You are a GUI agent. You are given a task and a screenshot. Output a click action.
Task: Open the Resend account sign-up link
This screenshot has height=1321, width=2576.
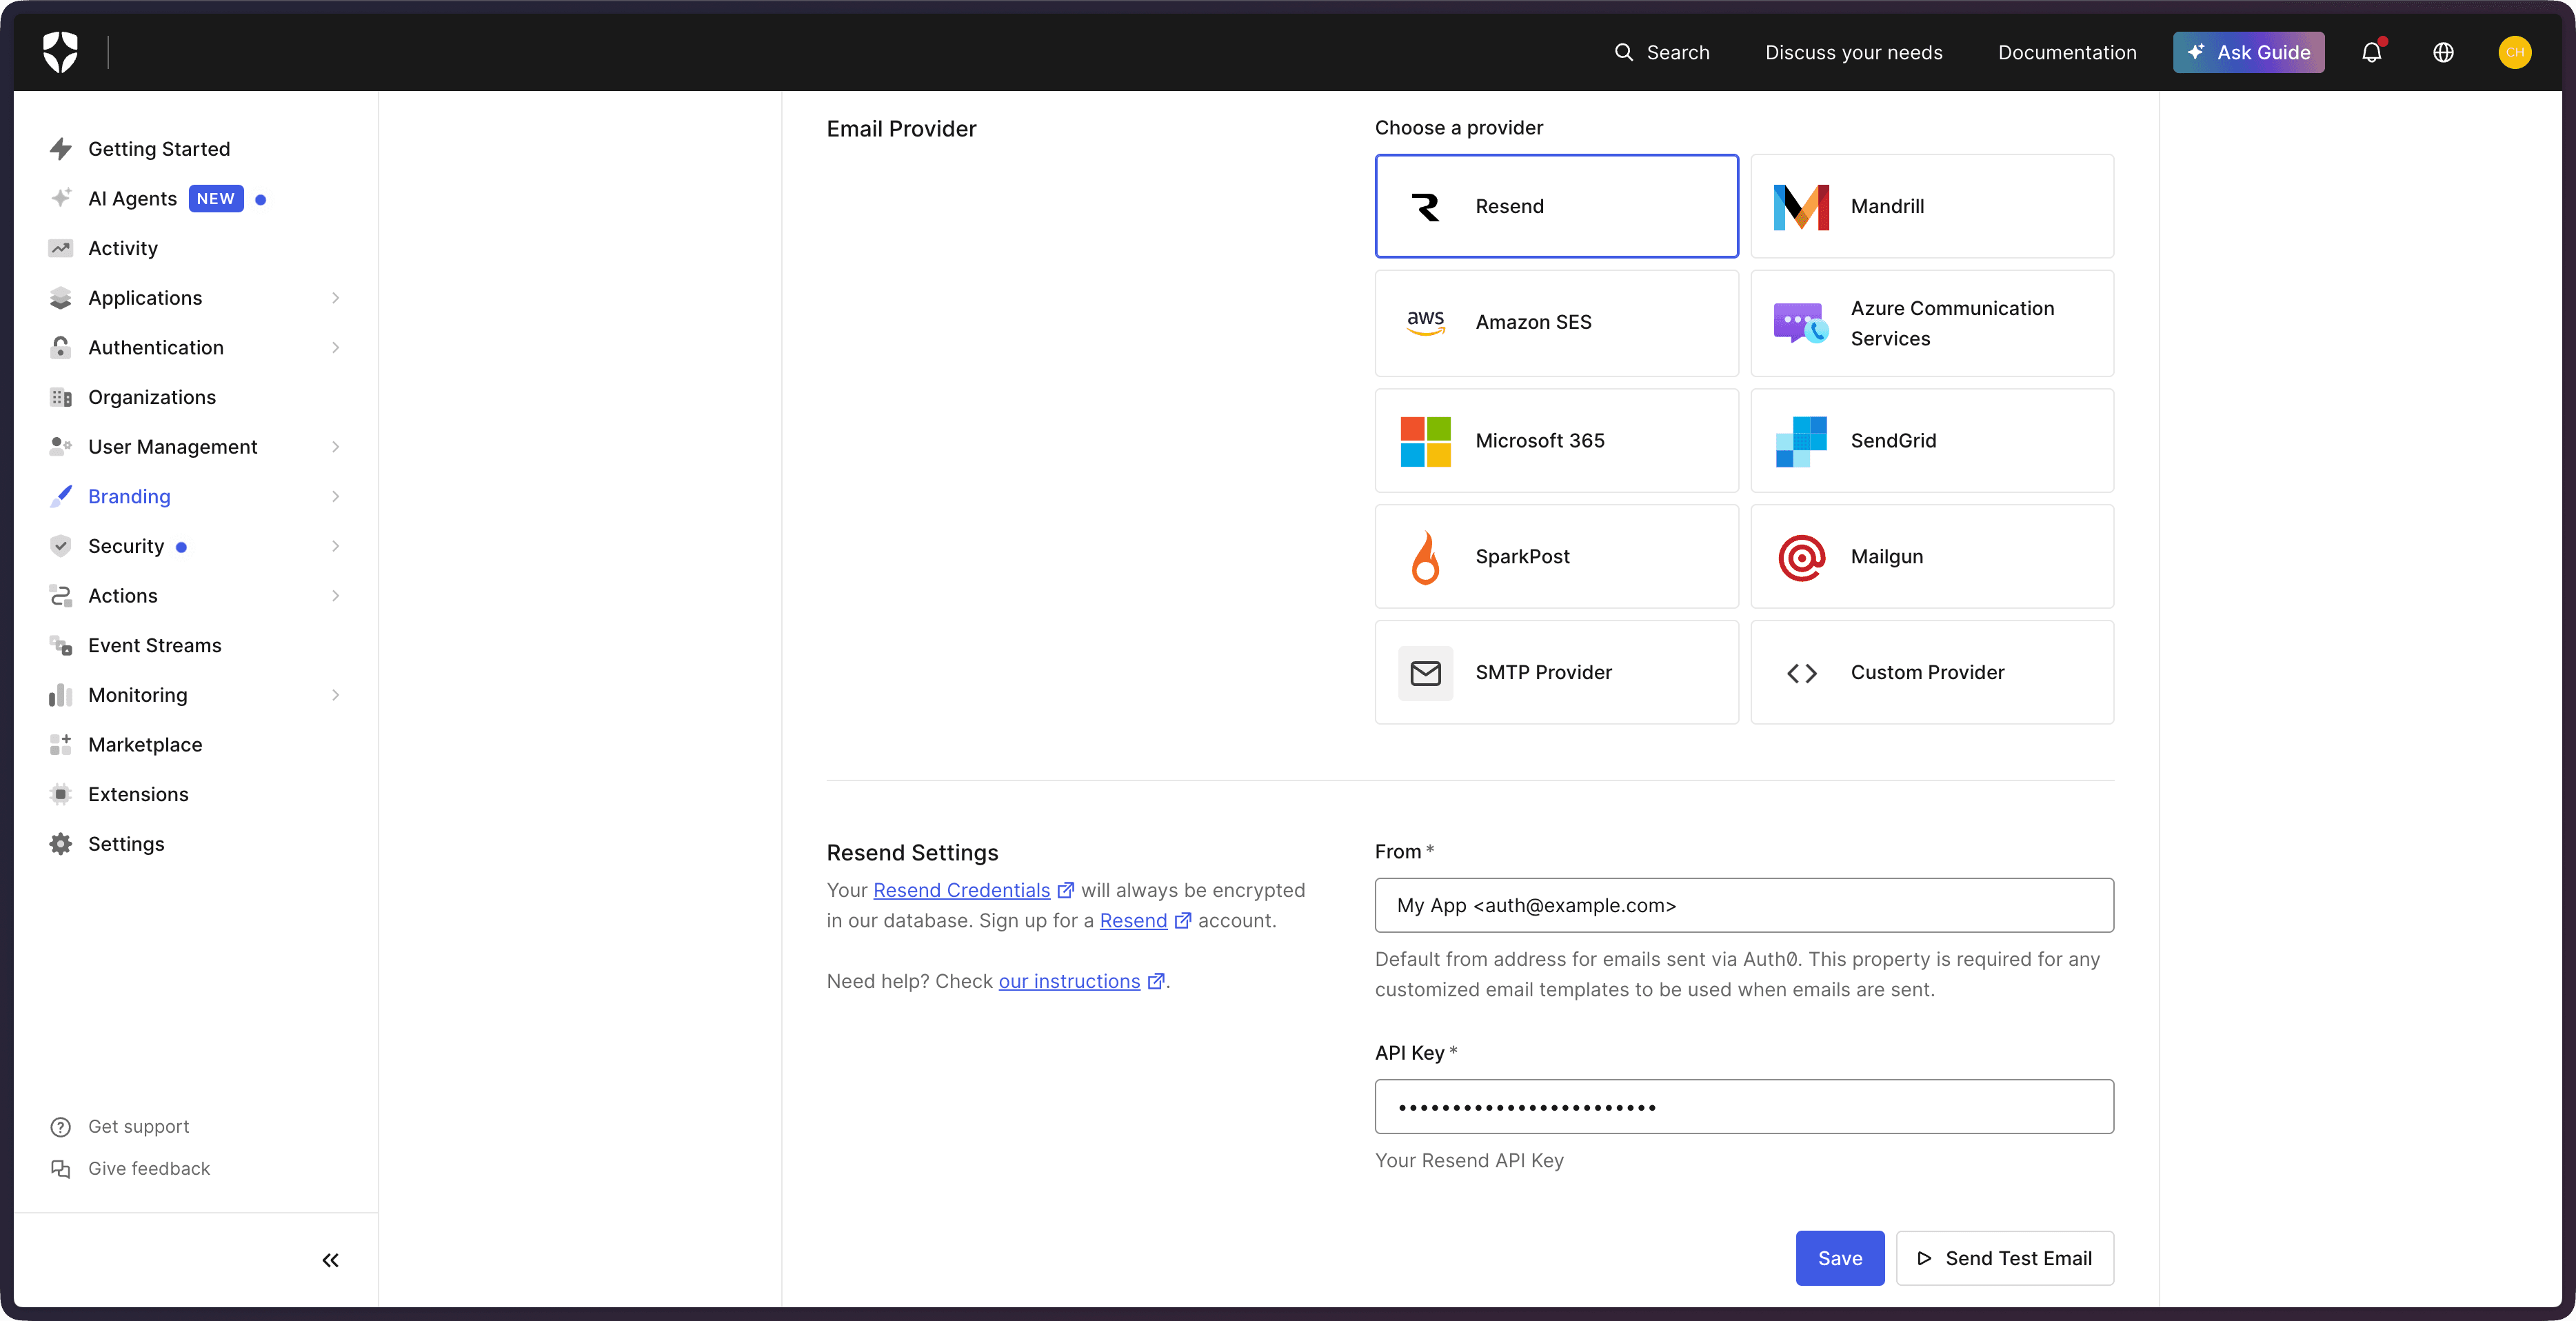coord(1133,920)
